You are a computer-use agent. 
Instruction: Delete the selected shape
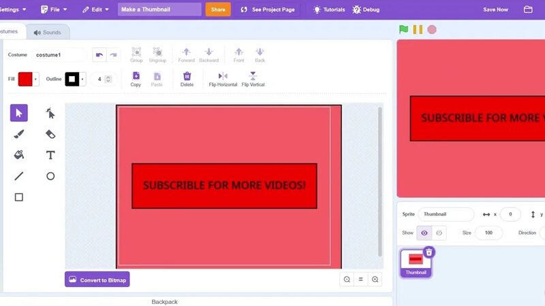click(x=187, y=79)
